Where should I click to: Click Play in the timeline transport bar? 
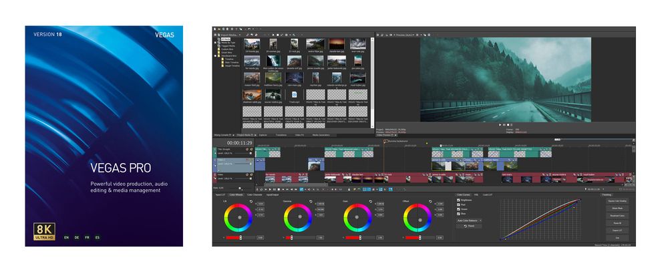point(270,189)
